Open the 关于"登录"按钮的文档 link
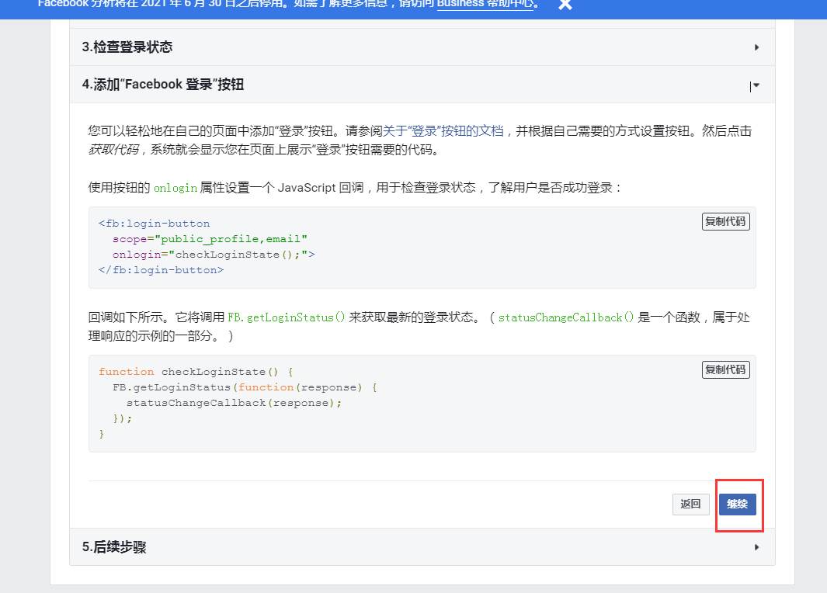Image resolution: width=827 pixels, height=593 pixels. [x=443, y=130]
